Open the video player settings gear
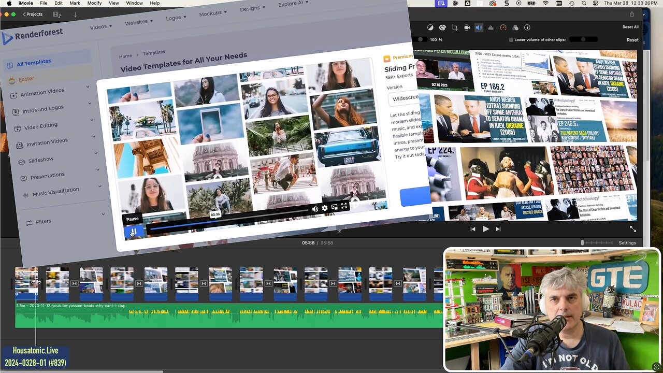The width and height of the screenshot is (663, 373). click(325, 208)
